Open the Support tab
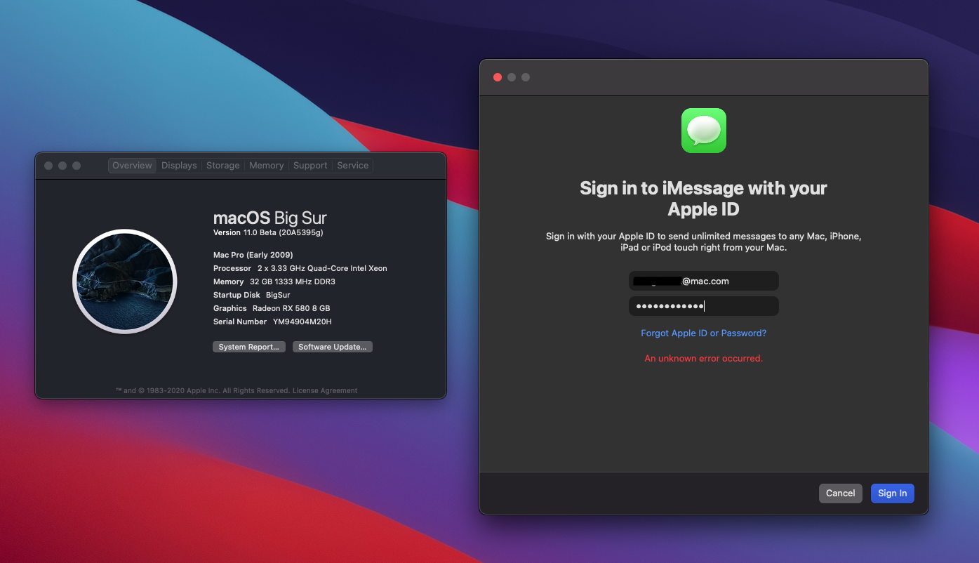Viewport: 979px width, 563px height. 310,166
